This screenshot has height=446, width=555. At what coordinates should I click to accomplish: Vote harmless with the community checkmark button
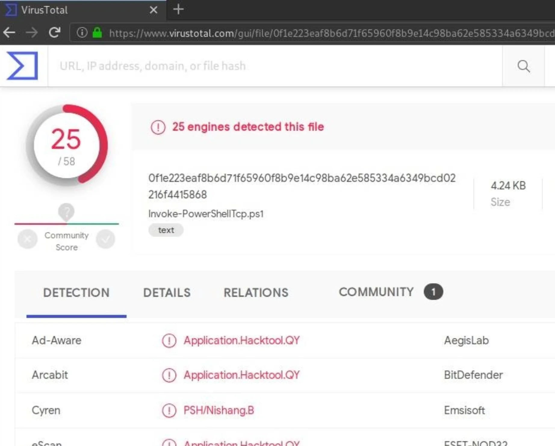click(105, 239)
